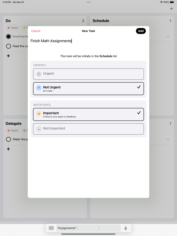The image size is (177, 236).
Task: Add a task with plus in Delegate list
Action: click(x=8, y=149)
